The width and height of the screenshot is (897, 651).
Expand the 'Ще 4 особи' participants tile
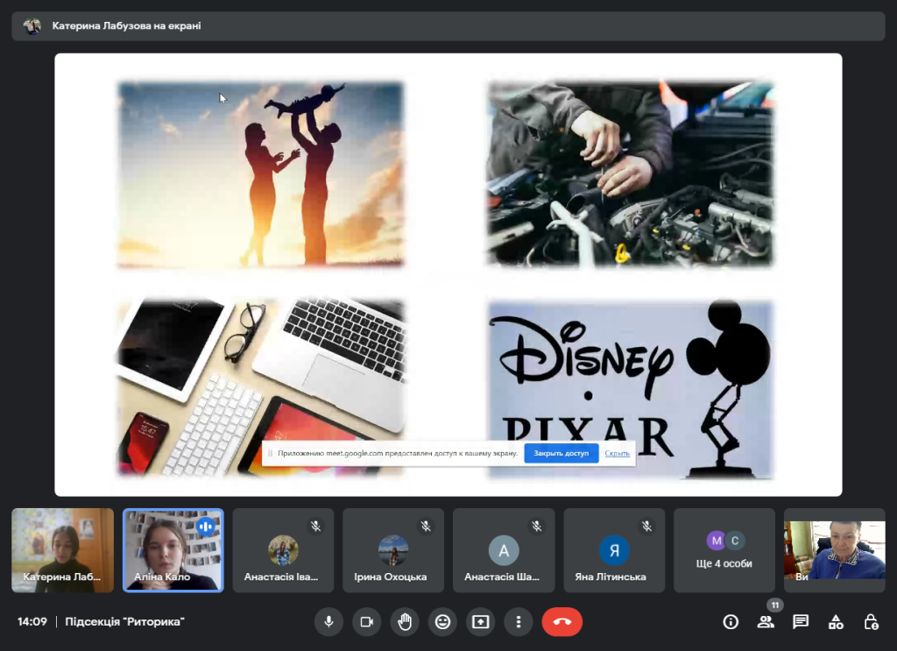[x=724, y=550]
